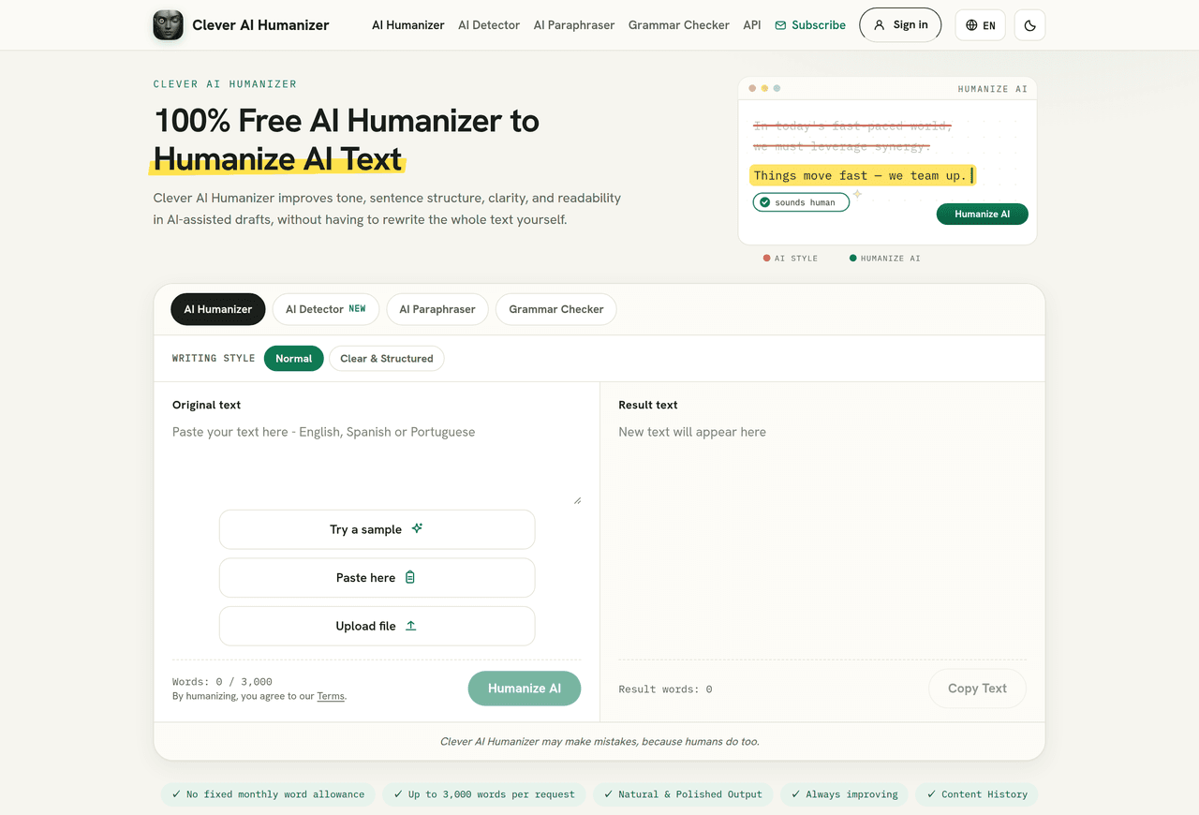The image size is (1199, 815).
Task: Toggle dark mode moon icon
Action: (1030, 25)
